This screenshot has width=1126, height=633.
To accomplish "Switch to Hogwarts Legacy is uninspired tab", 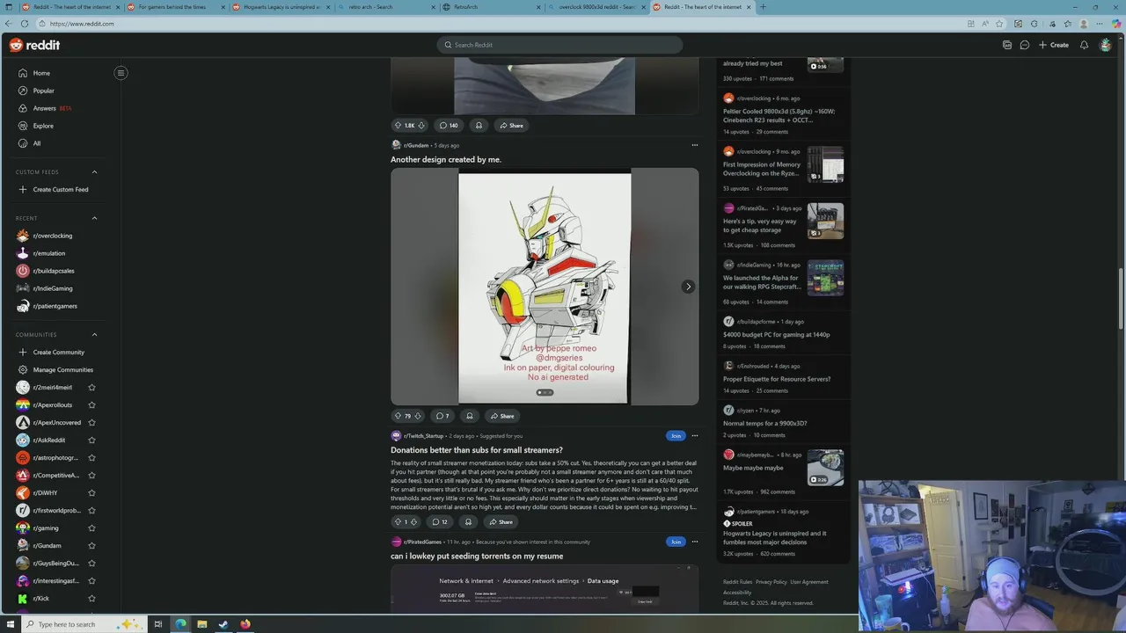I will (280, 7).
